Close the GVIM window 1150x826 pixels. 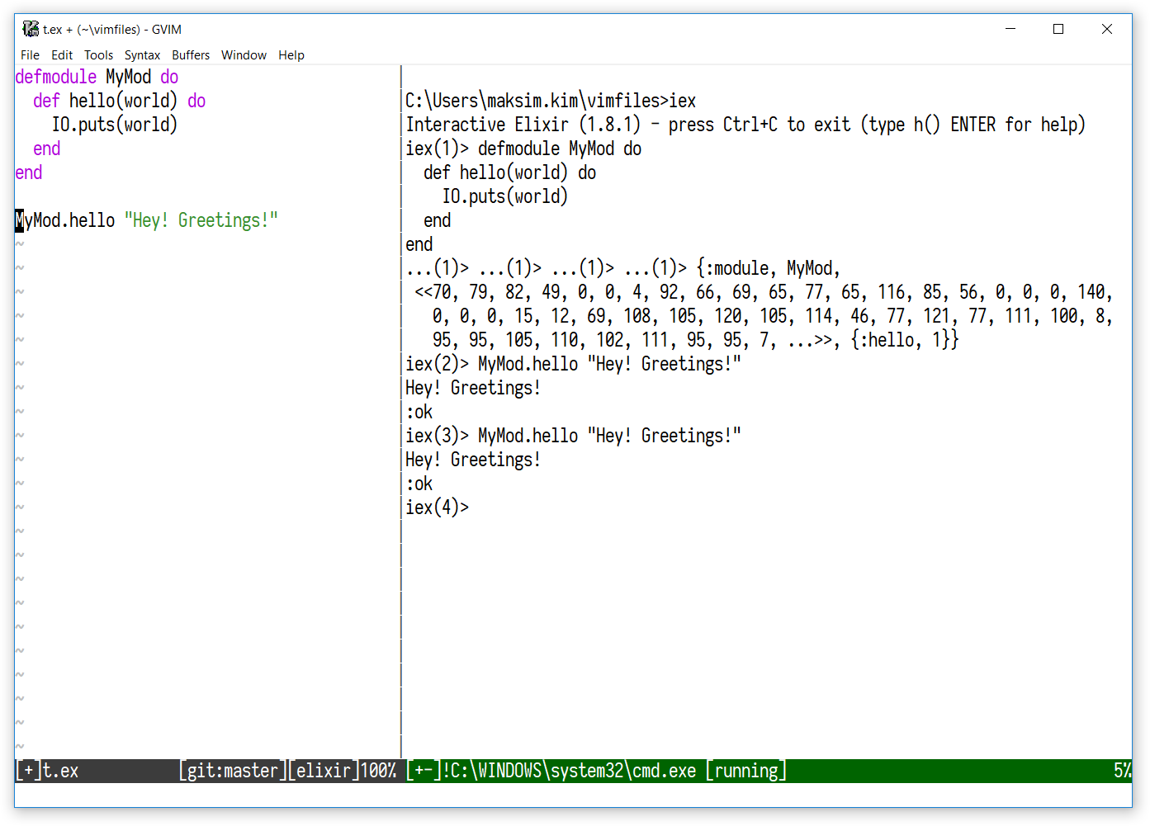tap(1107, 29)
